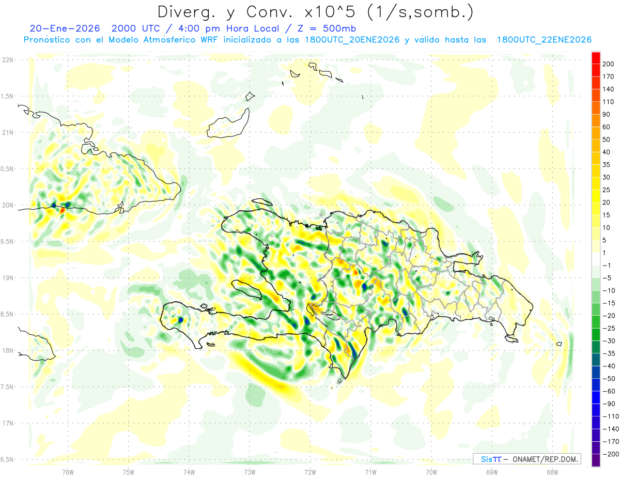Click the '21N' latitude label

coord(8,132)
